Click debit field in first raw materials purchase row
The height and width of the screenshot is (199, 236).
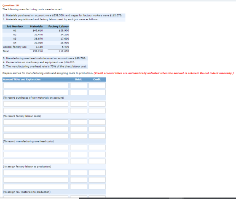78,86
